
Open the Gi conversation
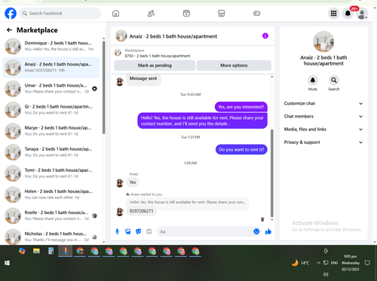coord(51,110)
